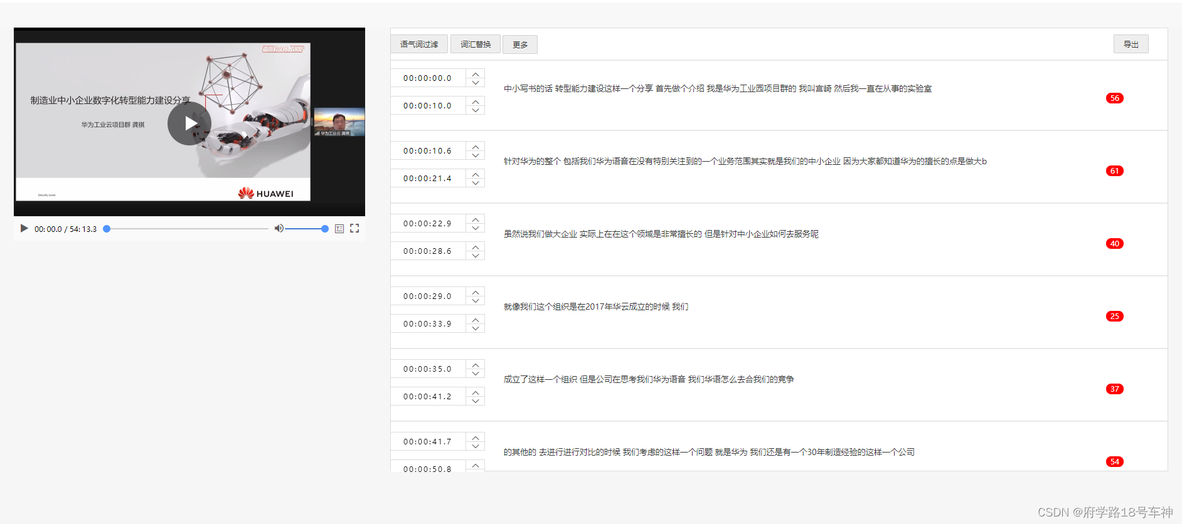
Task: Decrease the 00:00:41.7 time with down arrow
Action: point(476,446)
